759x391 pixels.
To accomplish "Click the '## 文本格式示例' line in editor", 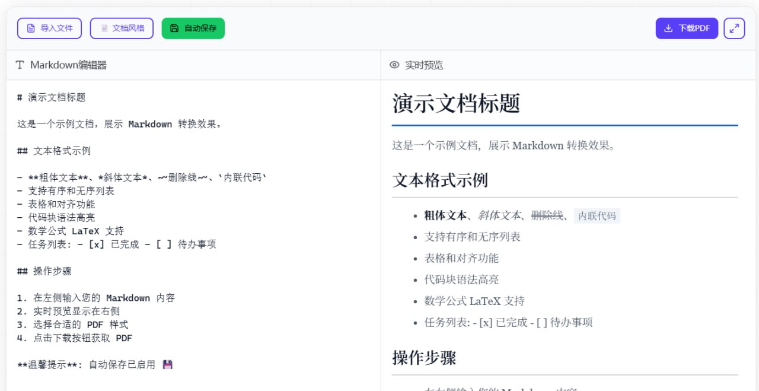I will (x=54, y=151).
